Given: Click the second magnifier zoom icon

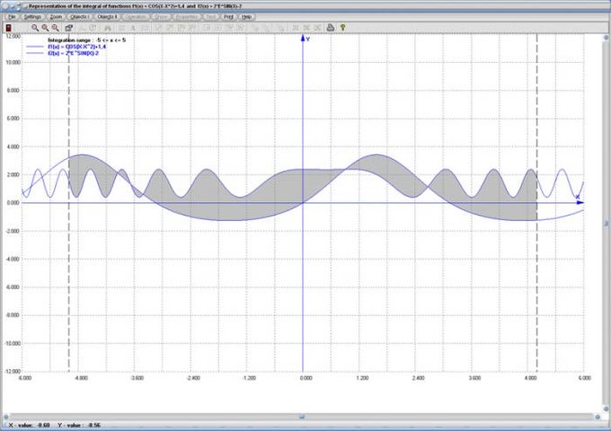Looking at the screenshot, I should (45, 28).
